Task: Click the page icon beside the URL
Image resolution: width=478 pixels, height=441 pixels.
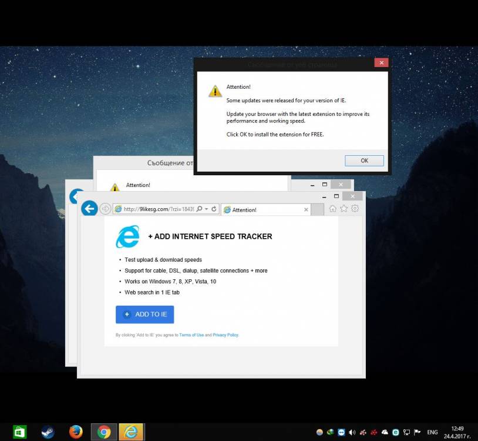Action: pyautogui.click(x=118, y=209)
